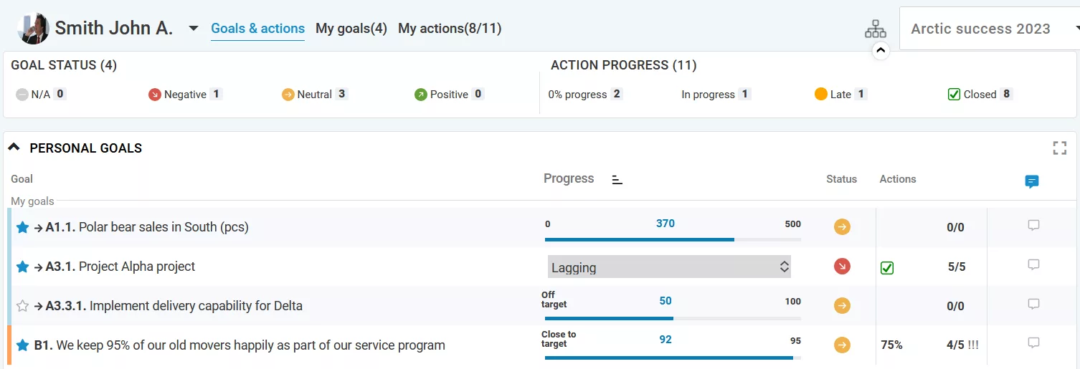The width and height of the screenshot is (1080, 369).
Task: Open comment bubble for Polar bear sales goal
Action: click(1033, 226)
